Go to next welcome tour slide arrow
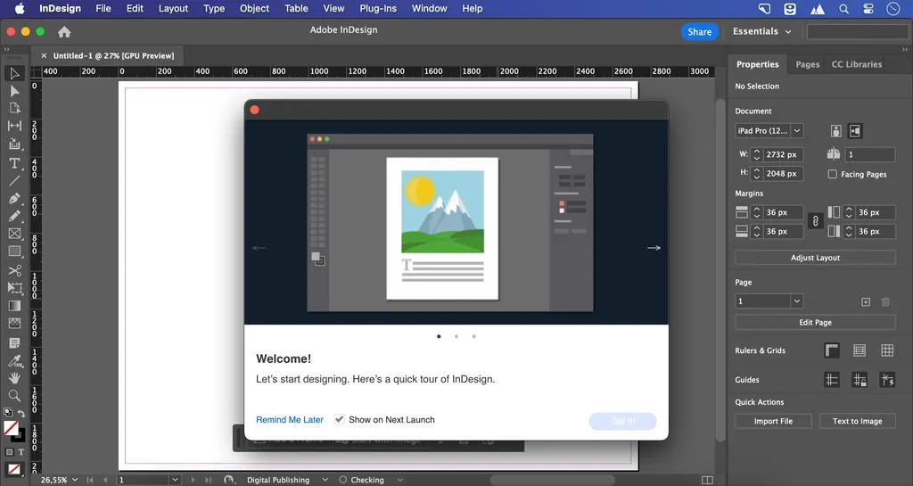The image size is (913, 486). click(654, 248)
